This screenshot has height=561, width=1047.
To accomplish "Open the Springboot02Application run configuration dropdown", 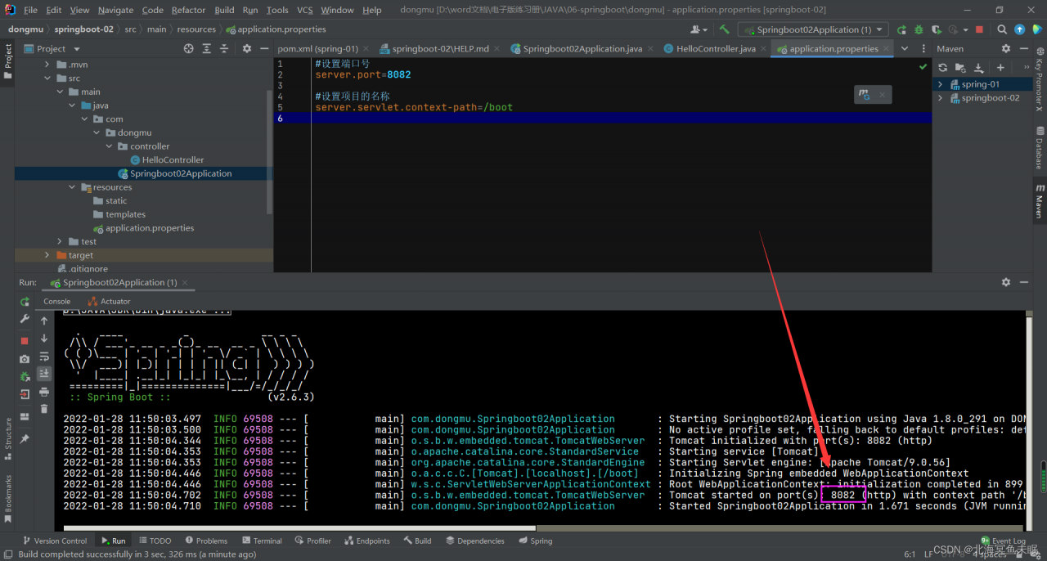I will 813,29.
